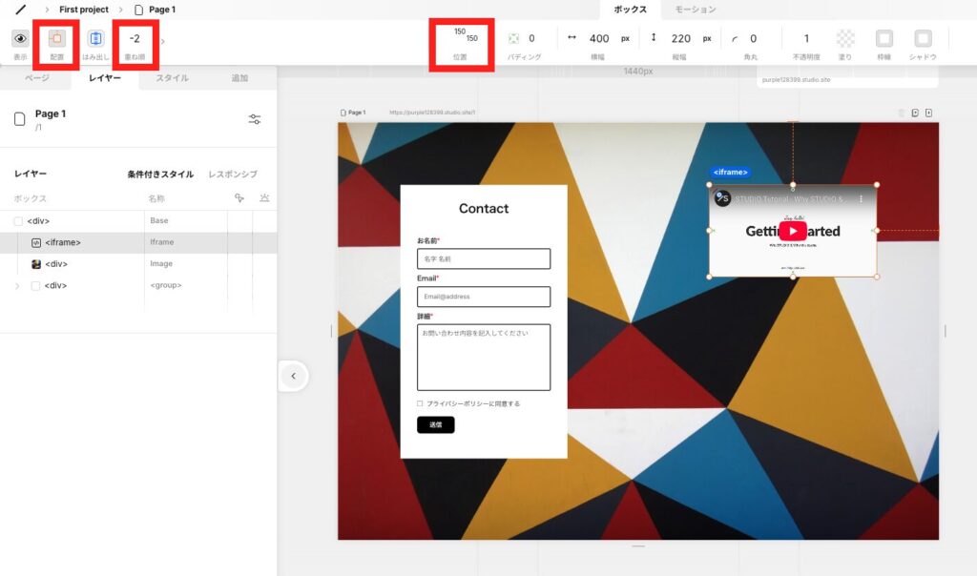The width and height of the screenshot is (977, 576).
Task: Toggle the 表示 eye visibility icon
Action: [21, 38]
